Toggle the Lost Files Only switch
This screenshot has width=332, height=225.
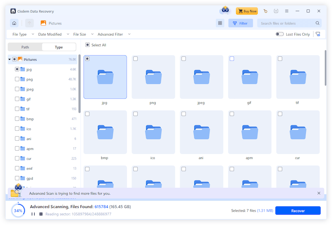(x=280, y=34)
